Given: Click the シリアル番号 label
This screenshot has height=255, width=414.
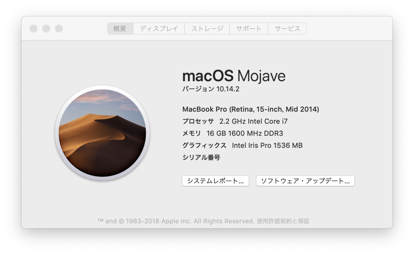Looking at the screenshot, I should coord(201,158).
